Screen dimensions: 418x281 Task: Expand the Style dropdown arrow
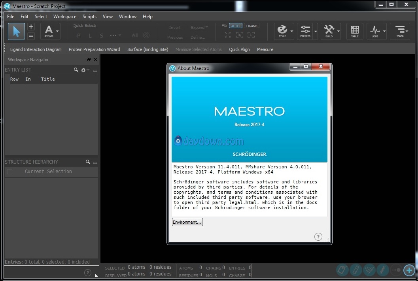click(x=291, y=31)
